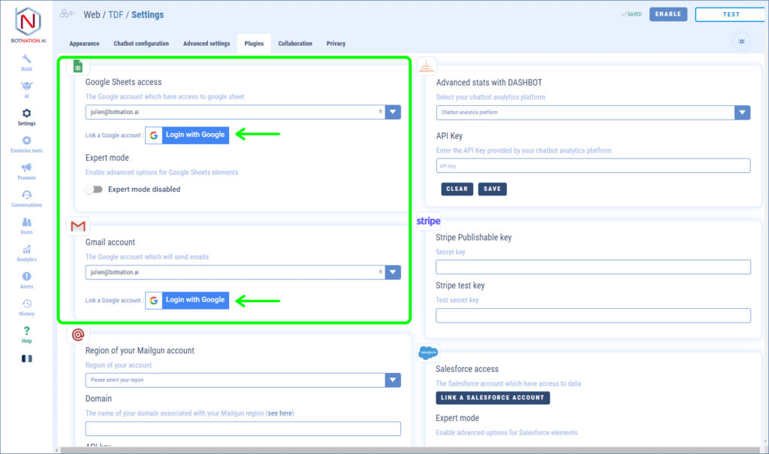The height and width of the screenshot is (454, 769).
Task: Switch to the Advanced settings tab
Action: (207, 44)
